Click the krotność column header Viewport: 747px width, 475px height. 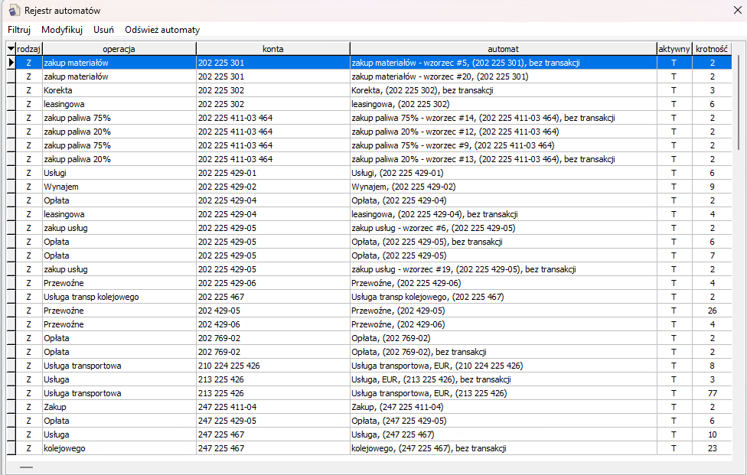tap(712, 49)
